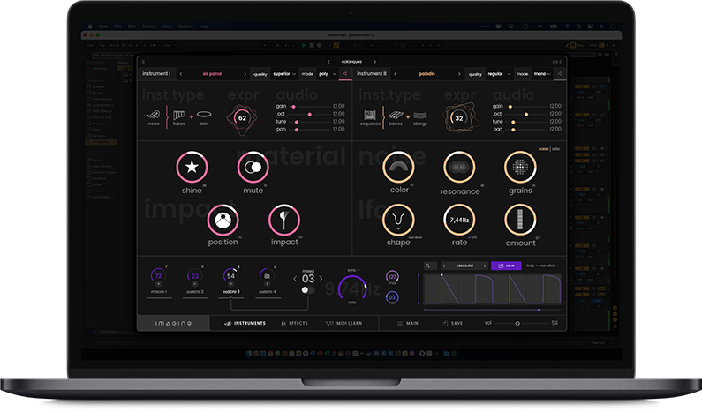This screenshot has height=412, width=702.
Task: Switch envelope view to adsr
Action: 556,148
